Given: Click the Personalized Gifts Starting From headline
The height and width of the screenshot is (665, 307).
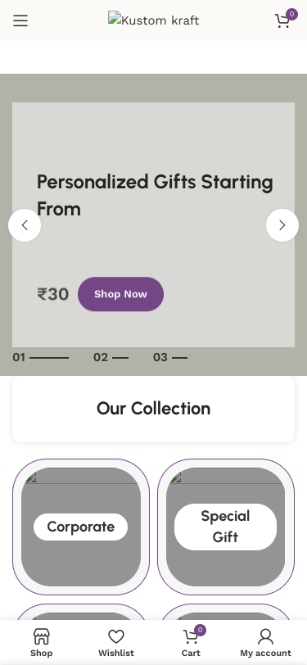Looking at the screenshot, I should [155, 195].
